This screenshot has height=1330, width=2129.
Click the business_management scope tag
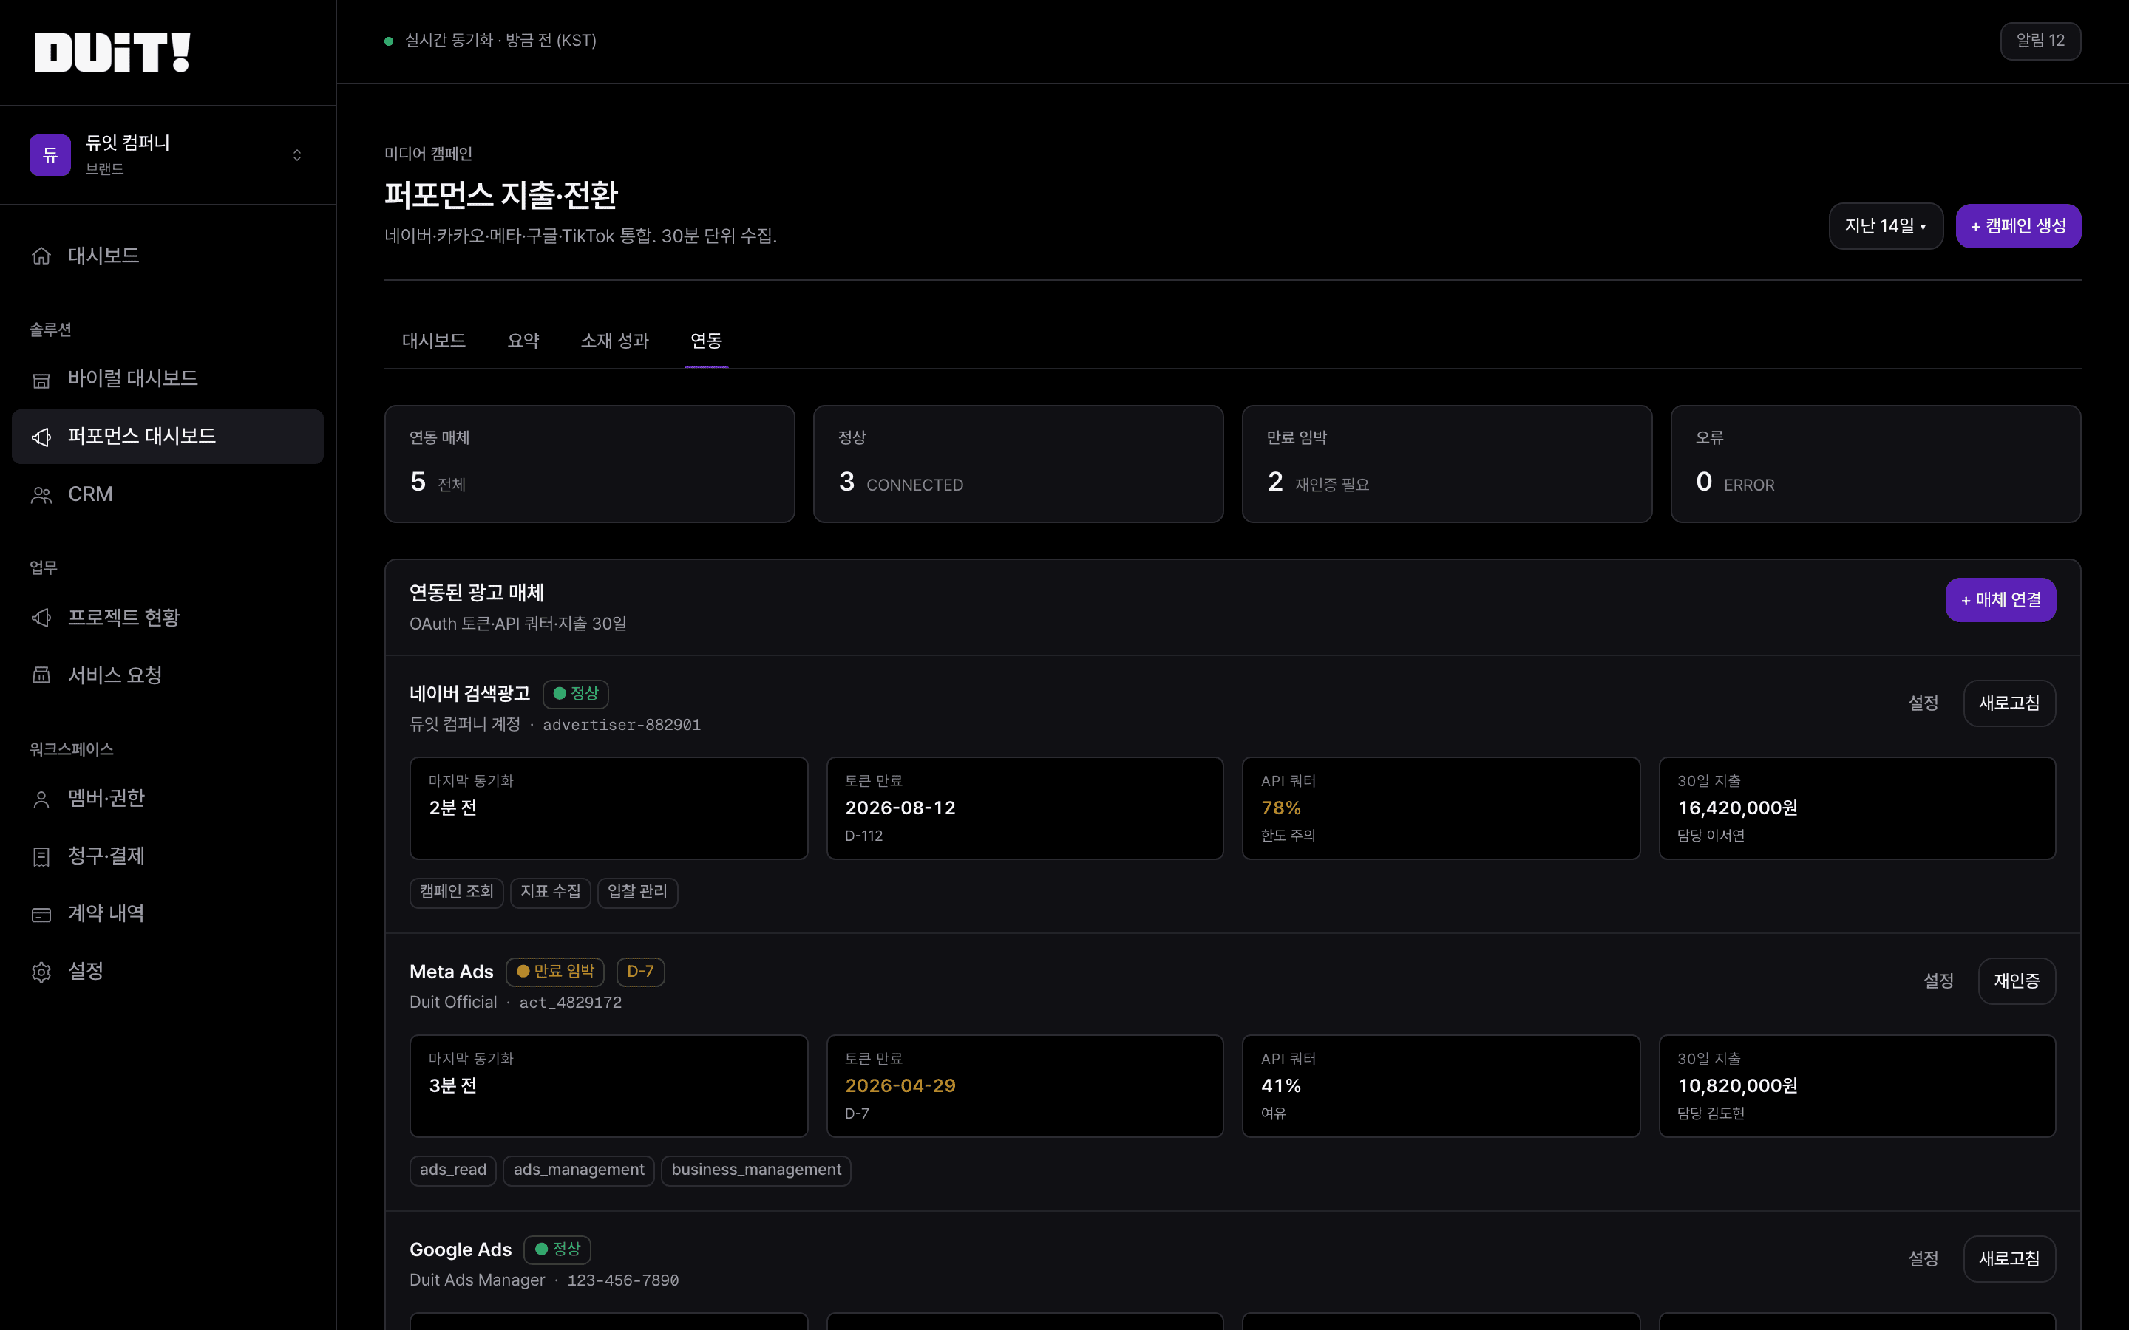[x=756, y=1170]
